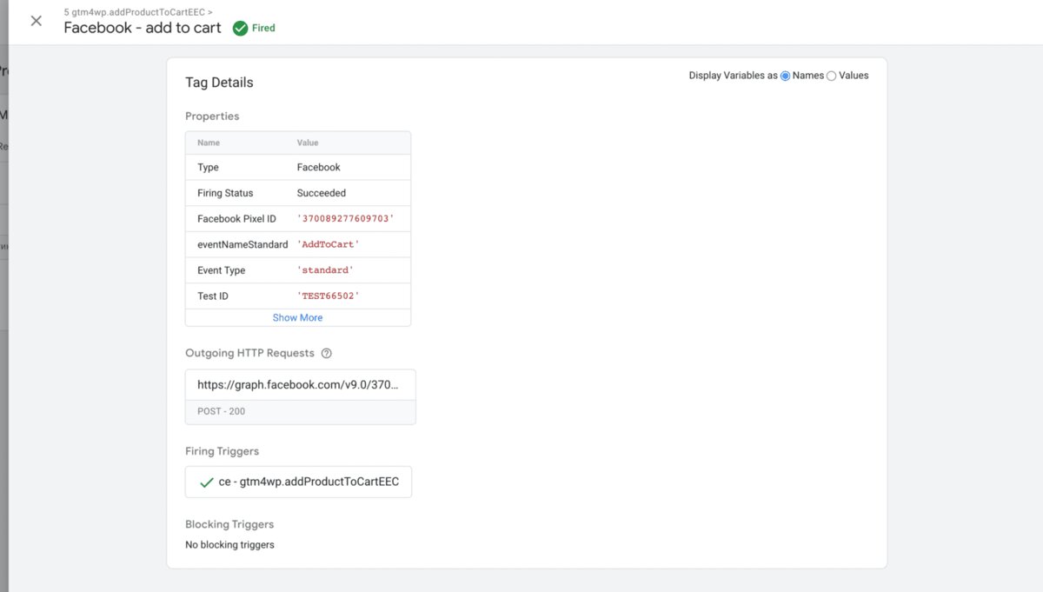Image resolution: width=1043 pixels, height=592 pixels.
Task: Click the Test ID property name
Action: click(x=213, y=296)
